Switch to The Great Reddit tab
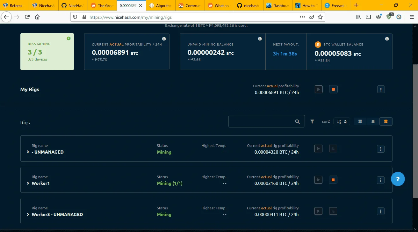418x232 pixels. point(102,5)
